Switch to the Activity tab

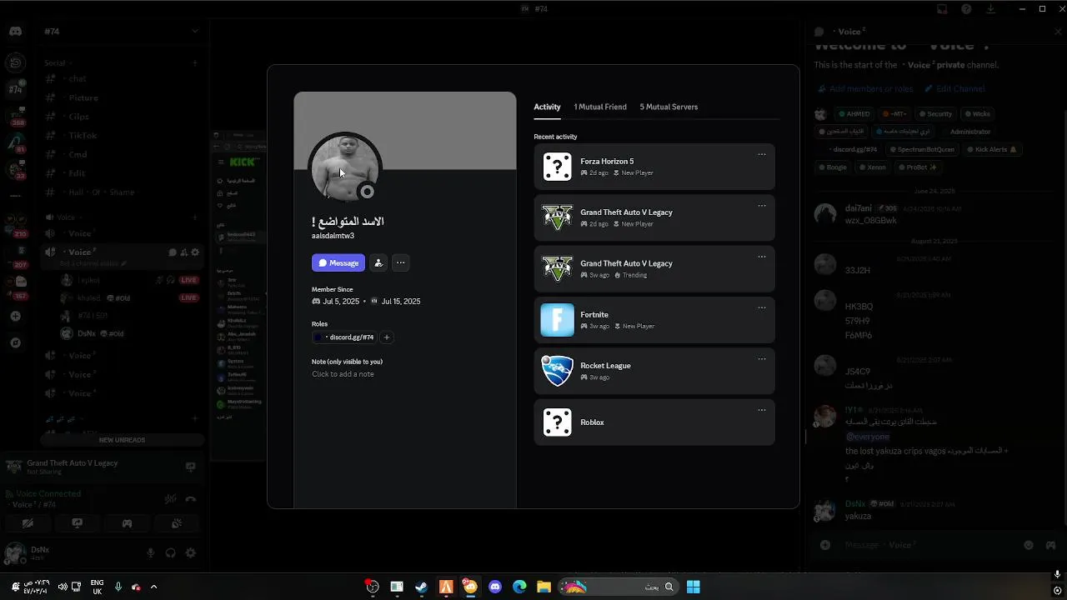(547, 107)
